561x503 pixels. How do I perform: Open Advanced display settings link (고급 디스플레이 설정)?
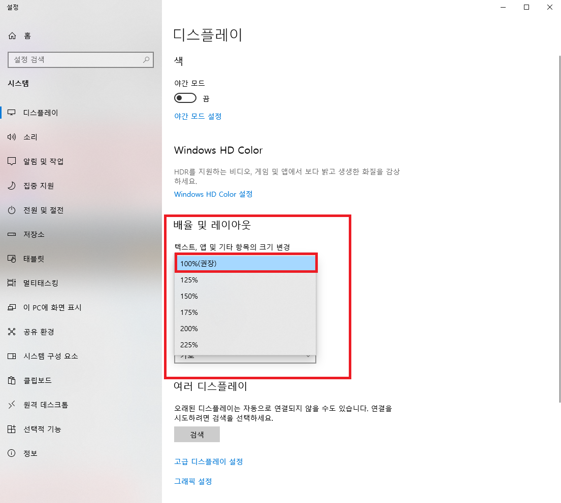[x=209, y=461]
